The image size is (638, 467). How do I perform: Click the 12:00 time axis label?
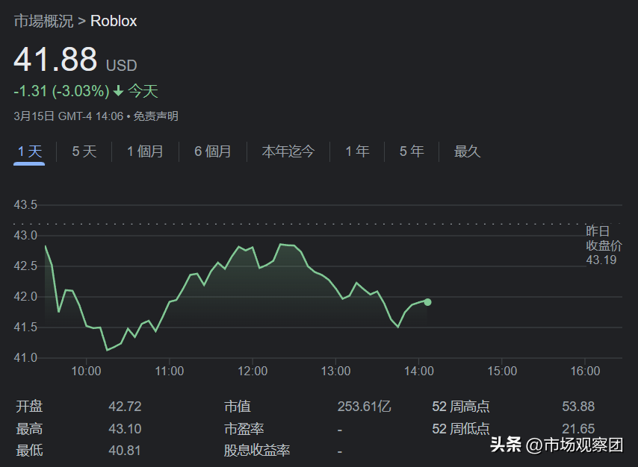253,371
